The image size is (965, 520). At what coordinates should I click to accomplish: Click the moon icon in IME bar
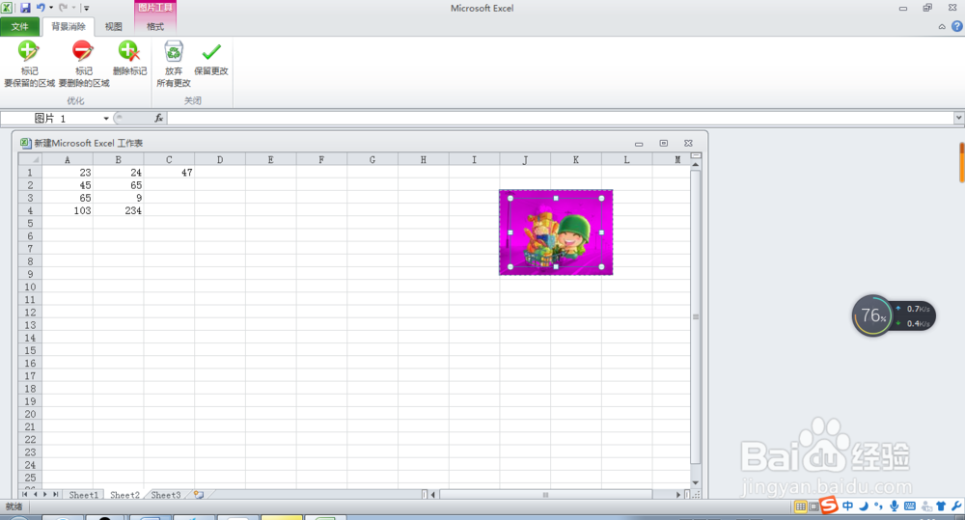click(x=864, y=506)
